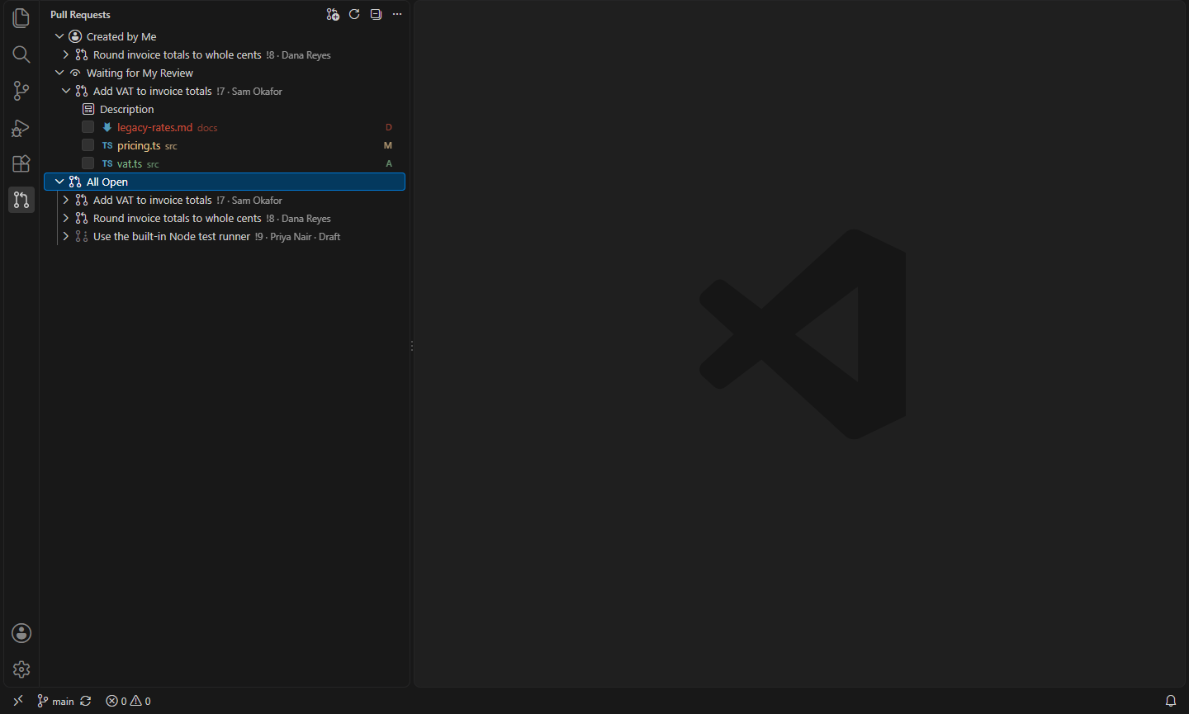Image resolution: width=1189 pixels, height=714 pixels.
Task: Click the synchronize changes icon in status bar
Action: click(x=86, y=701)
